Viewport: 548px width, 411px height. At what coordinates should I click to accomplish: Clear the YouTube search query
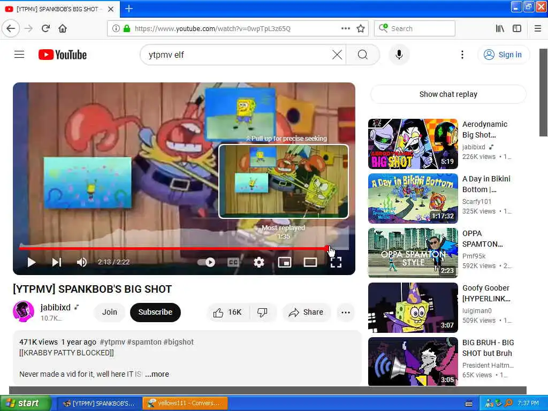click(337, 55)
